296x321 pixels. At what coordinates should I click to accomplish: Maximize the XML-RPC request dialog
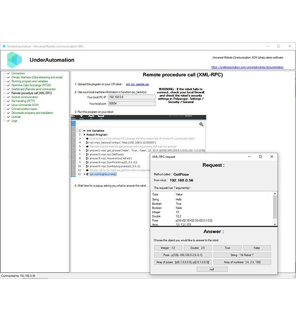pyautogui.click(x=260, y=157)
